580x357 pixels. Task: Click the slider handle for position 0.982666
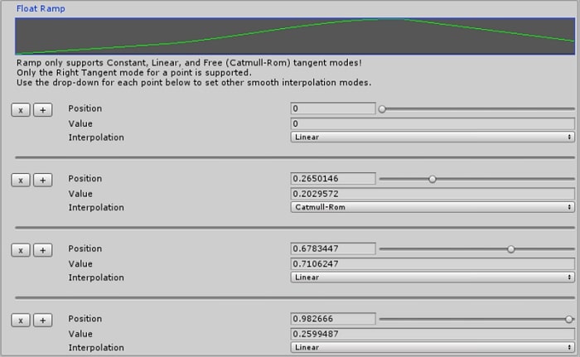click(569, 319)
